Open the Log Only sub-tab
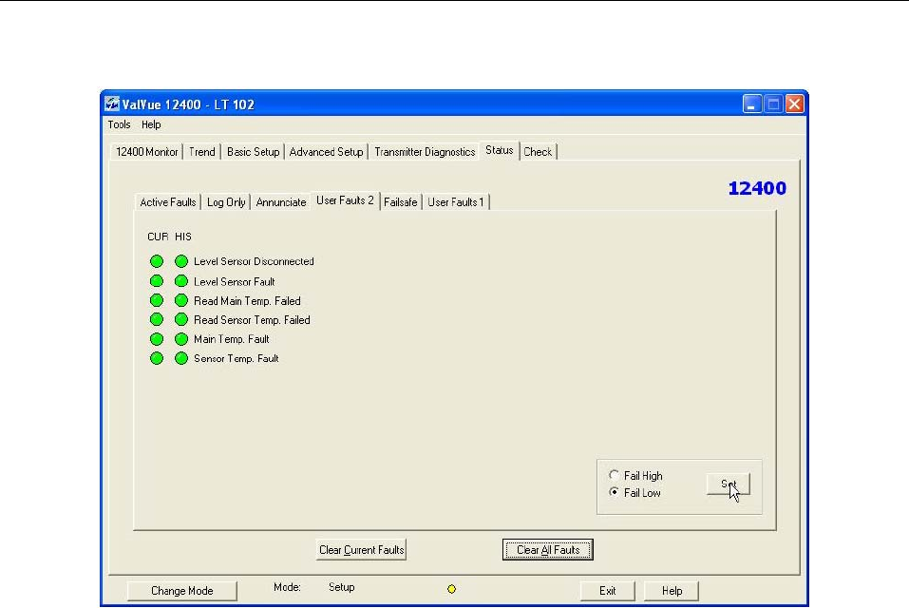The width and height of the screenshot is (909, 608). tap(226, 202)
